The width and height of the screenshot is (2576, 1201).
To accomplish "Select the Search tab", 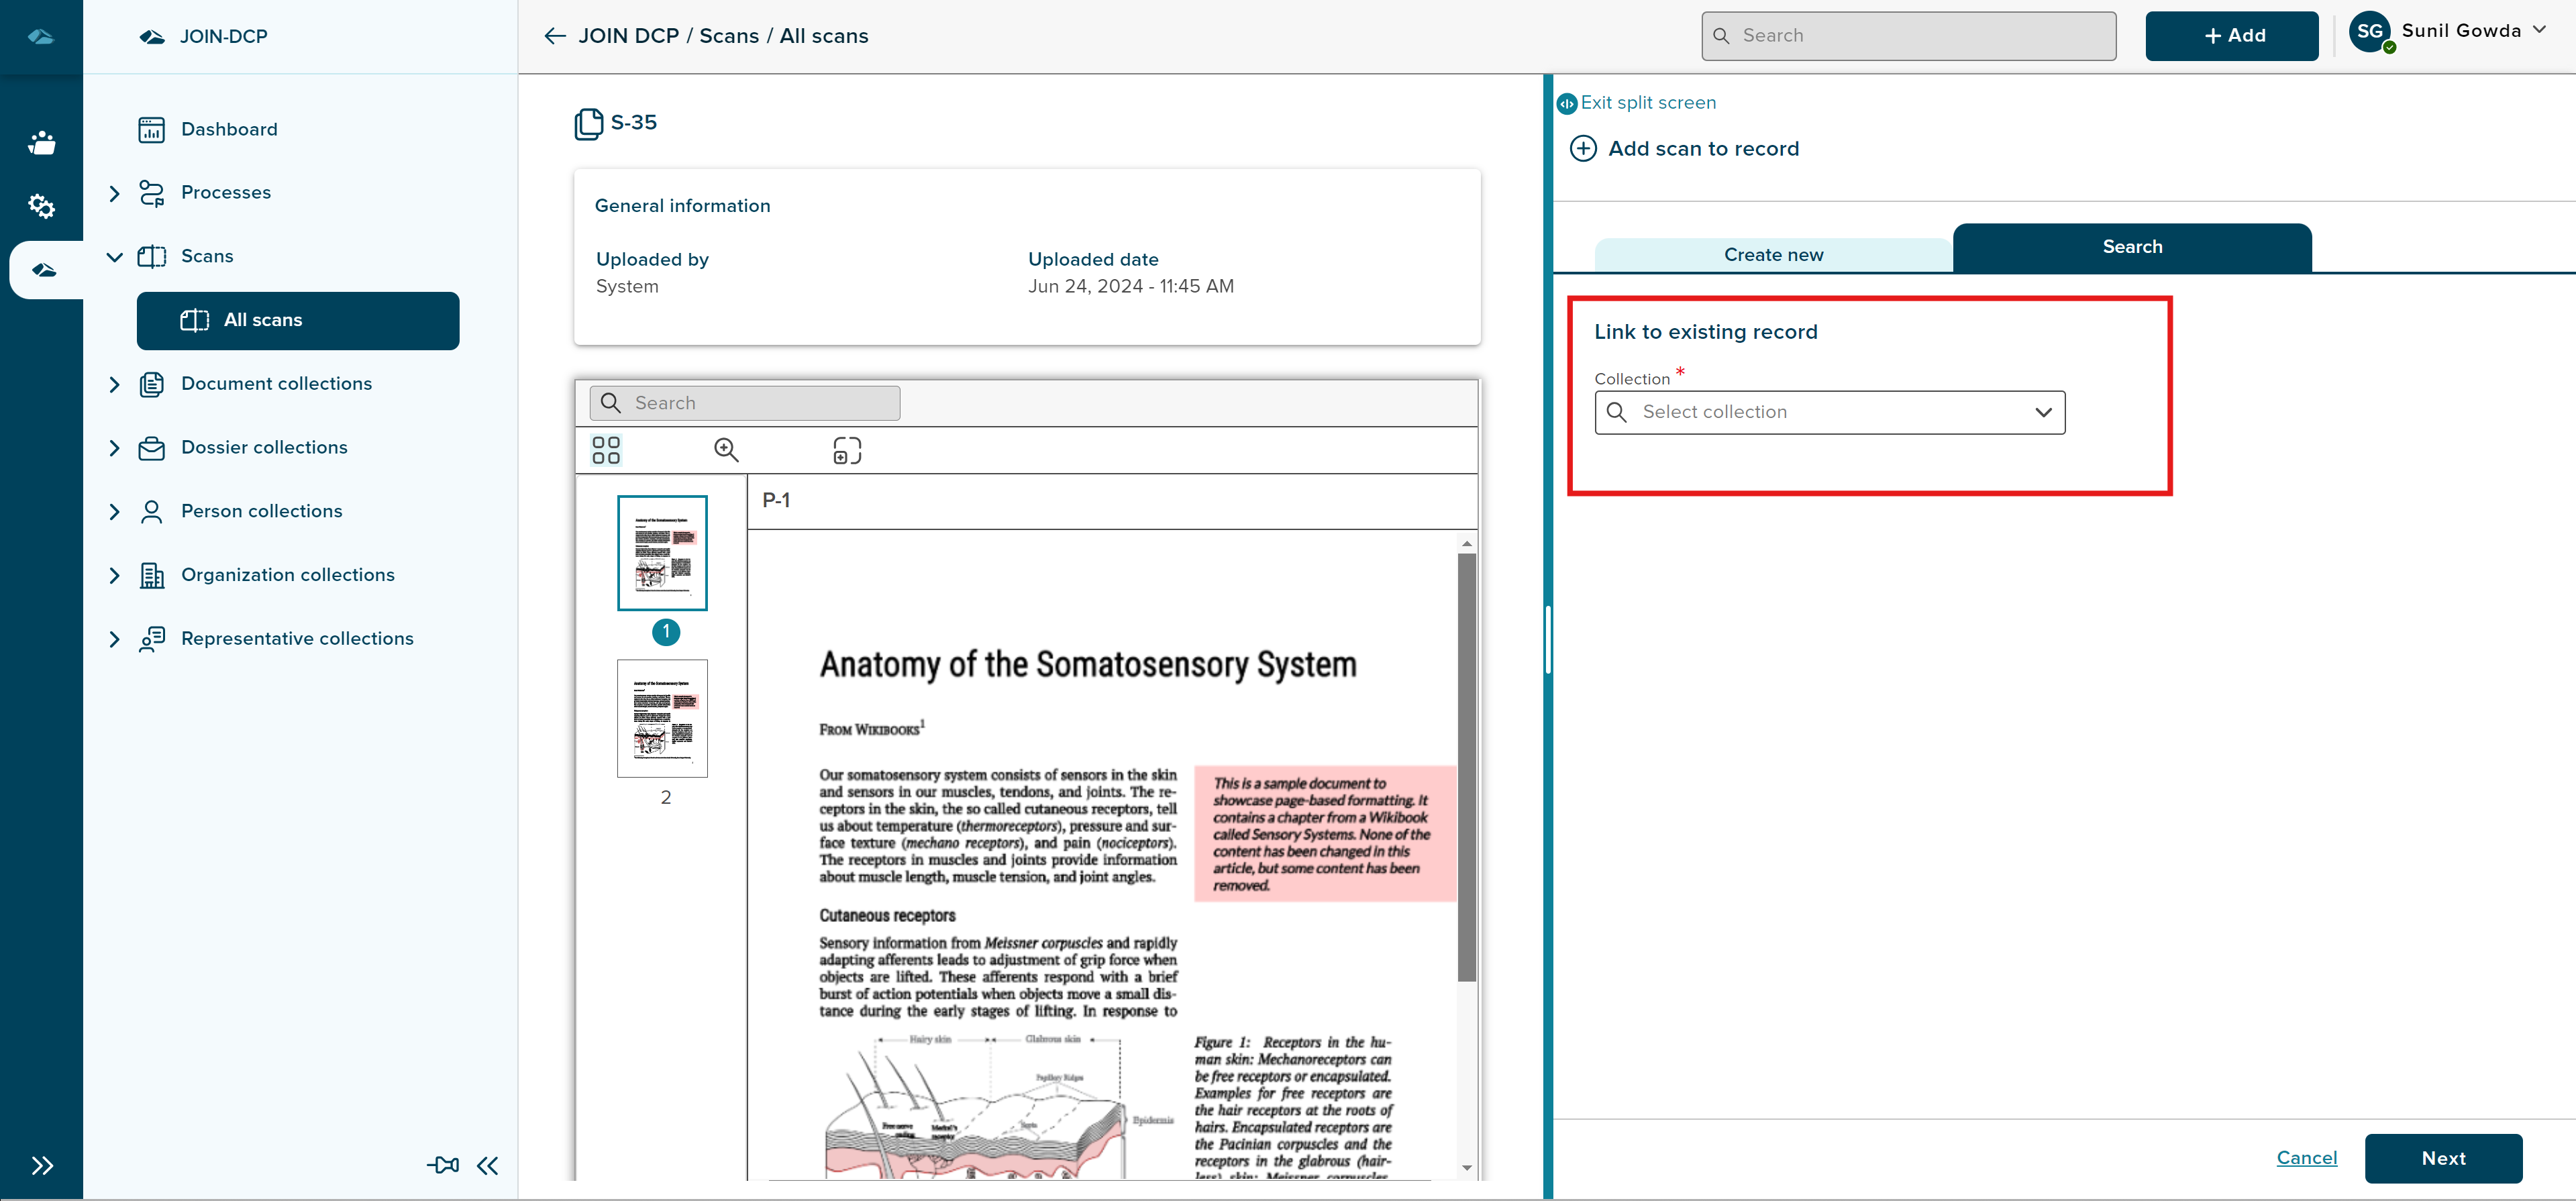I will [2131, 247].
